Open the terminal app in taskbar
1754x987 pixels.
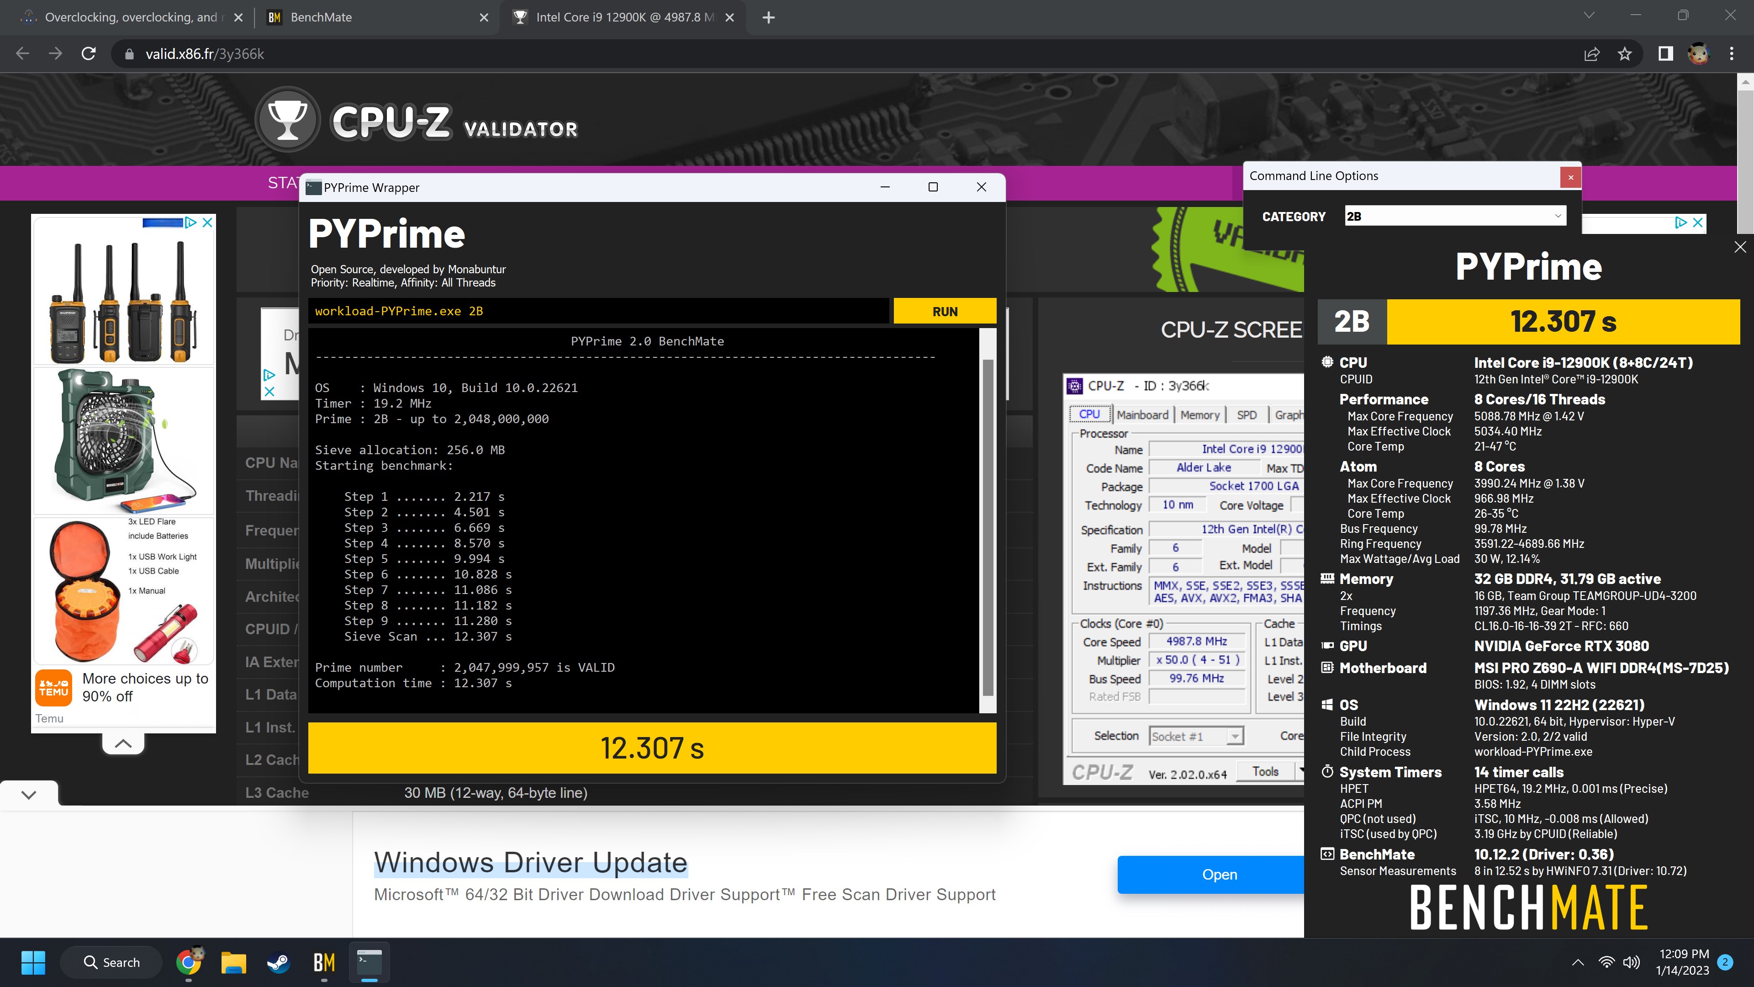369,962
